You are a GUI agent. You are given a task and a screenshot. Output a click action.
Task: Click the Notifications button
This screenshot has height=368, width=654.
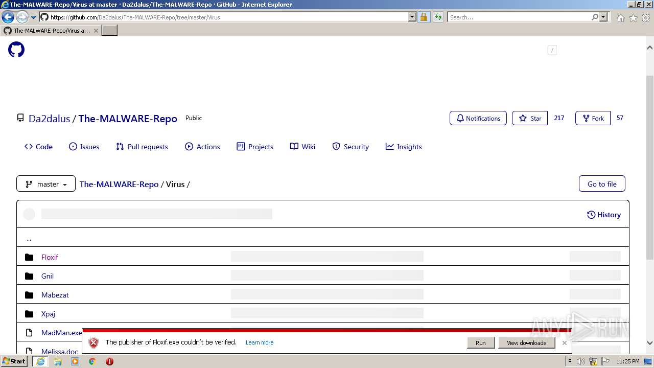coord(478,118)
